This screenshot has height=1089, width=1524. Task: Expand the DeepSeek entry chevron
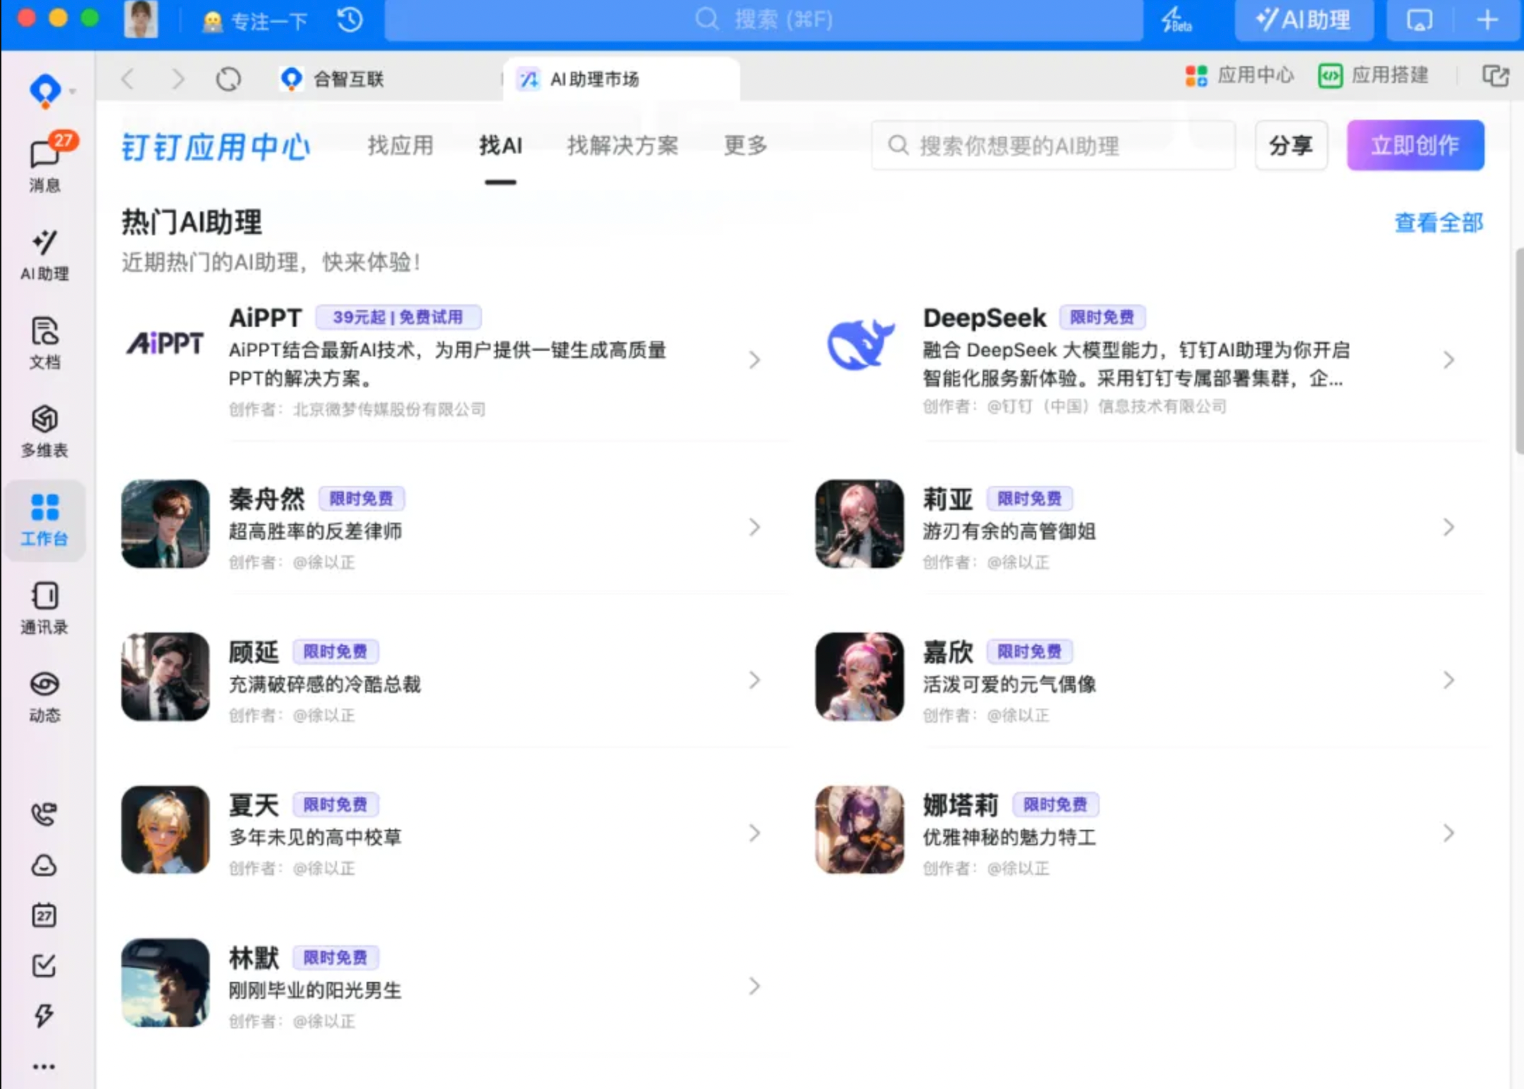click(1449, 360)
